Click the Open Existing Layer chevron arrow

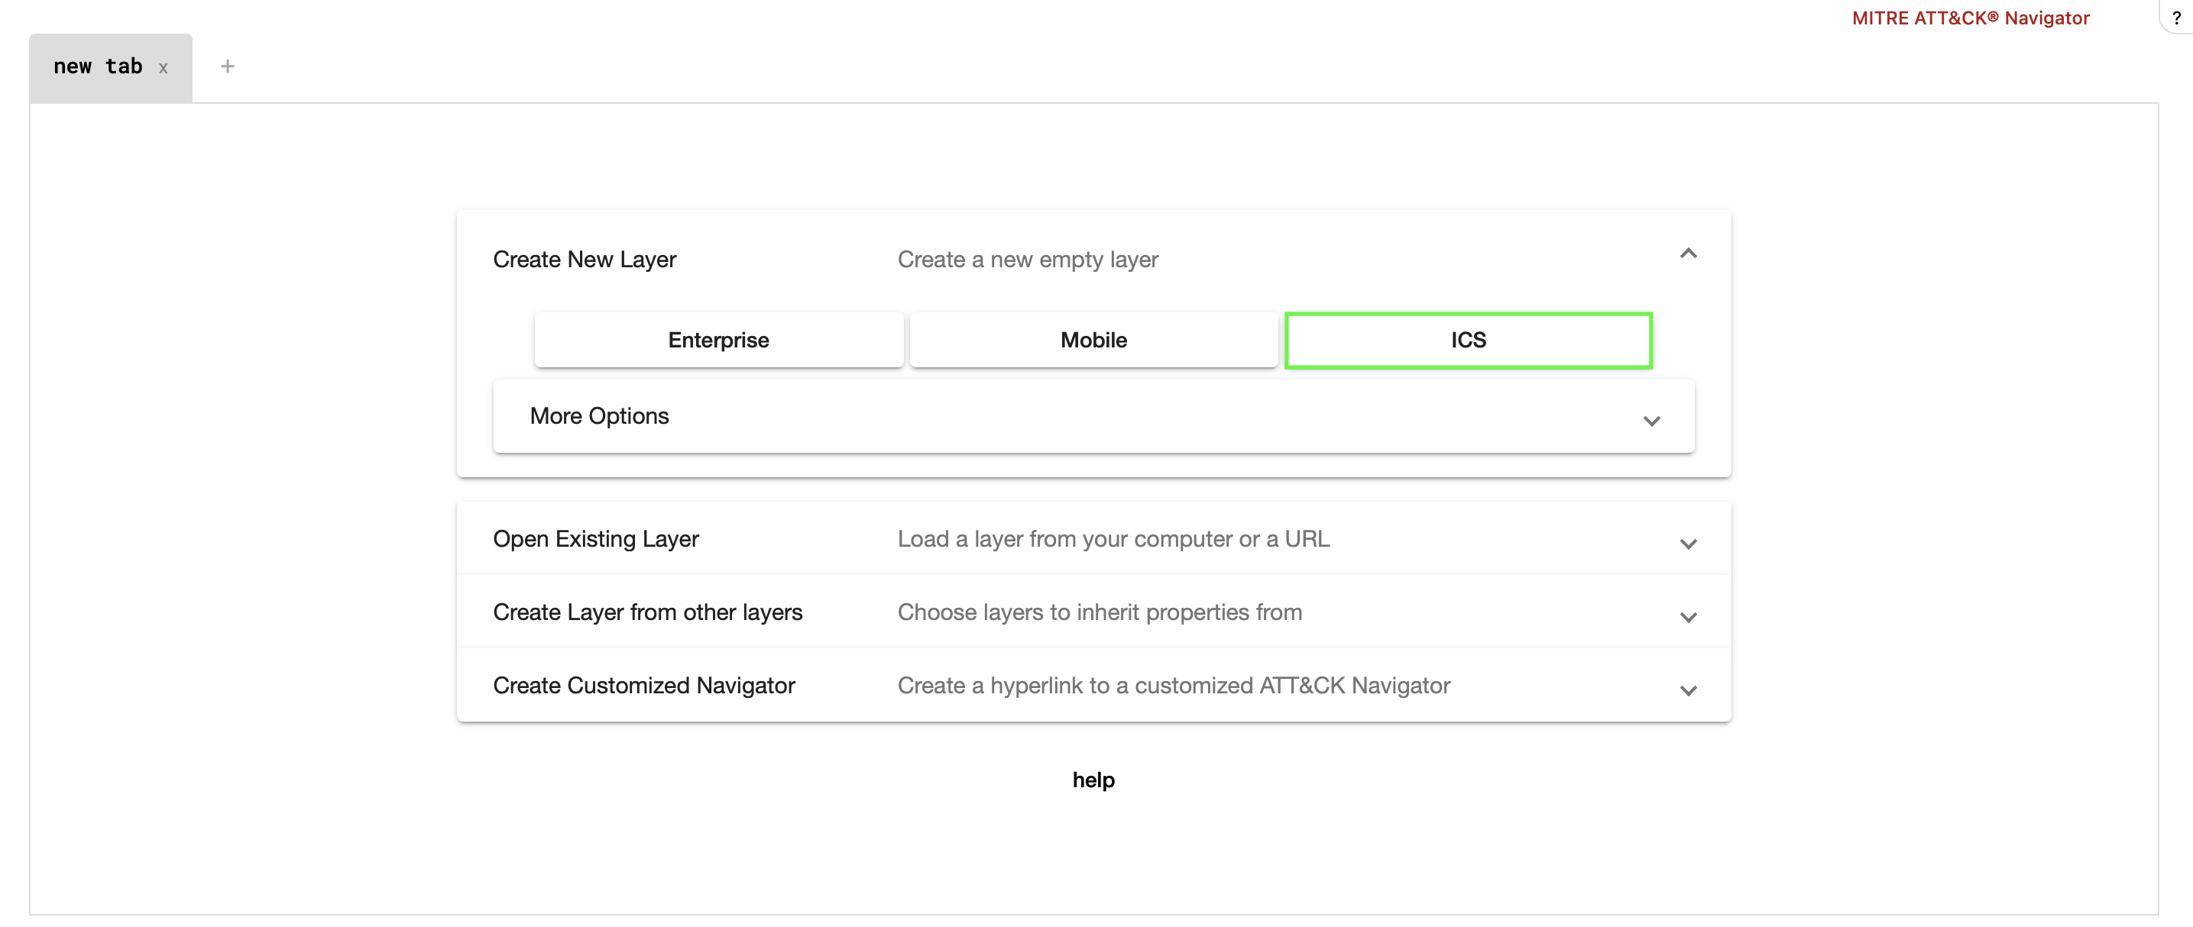tap(1687, 544)
